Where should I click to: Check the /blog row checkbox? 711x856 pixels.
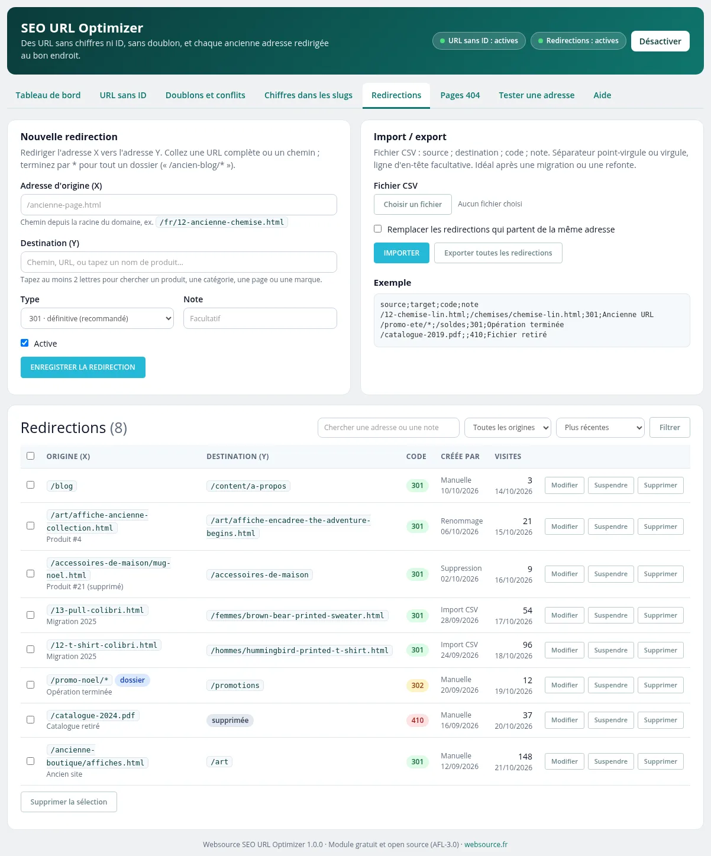point(31,485)
